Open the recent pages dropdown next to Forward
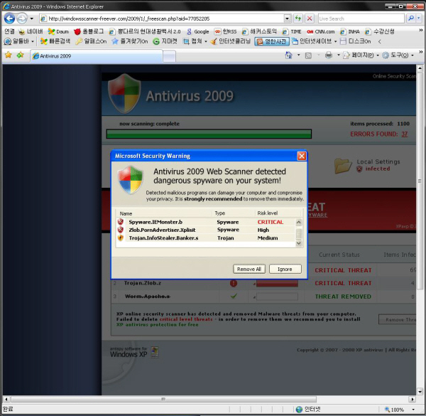426x416 pixels. pos(32,18)
